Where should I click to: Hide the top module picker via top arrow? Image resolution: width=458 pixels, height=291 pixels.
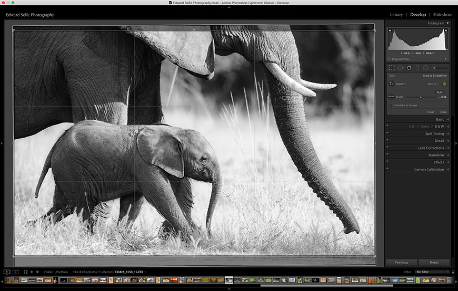click(x=229, y=7)
